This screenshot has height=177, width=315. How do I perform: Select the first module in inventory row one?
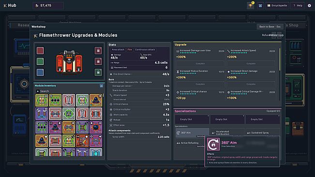42,100
